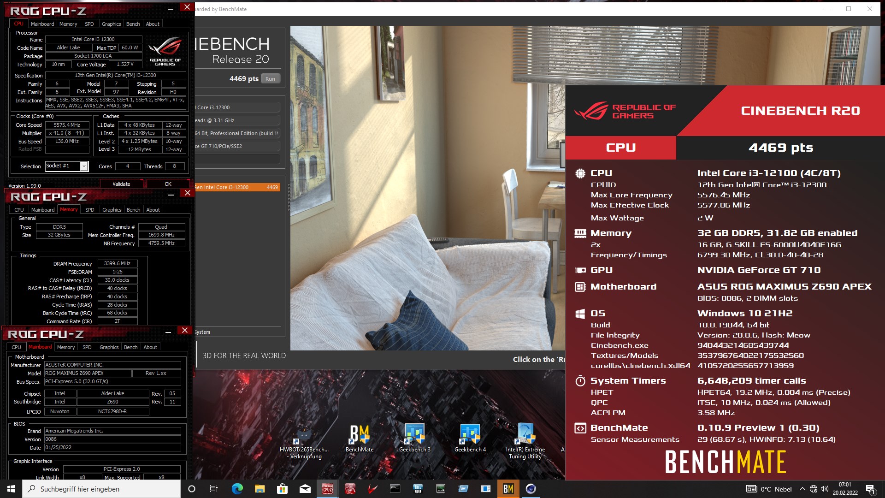
Task: Open About tab in top CPU-Z window
Action: pos(153,24)
